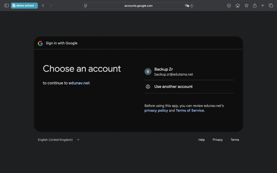The width and height of the screenshot is (277, 173).
Task: Open the privacy policy link
Action: pos(156,111)
